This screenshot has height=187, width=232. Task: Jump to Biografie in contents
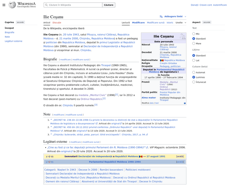pyautogui.click(x=9, y=32)
